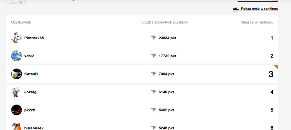Open vdsl2's avatar image
Viewport: 291px width, 130px height.
[x=16, y=56]
